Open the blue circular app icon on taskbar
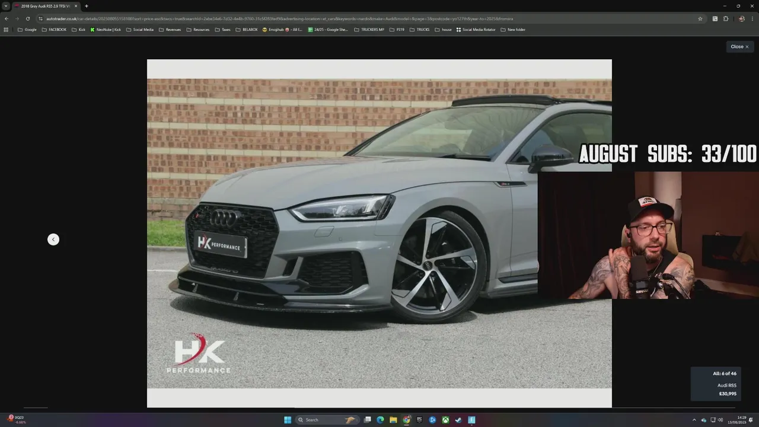Viewport: 759px width, 427px height. [x=432, y=420]
